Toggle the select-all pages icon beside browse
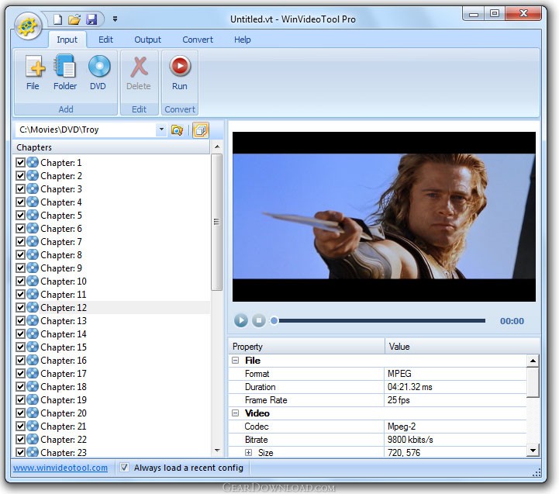 (201, 130)
